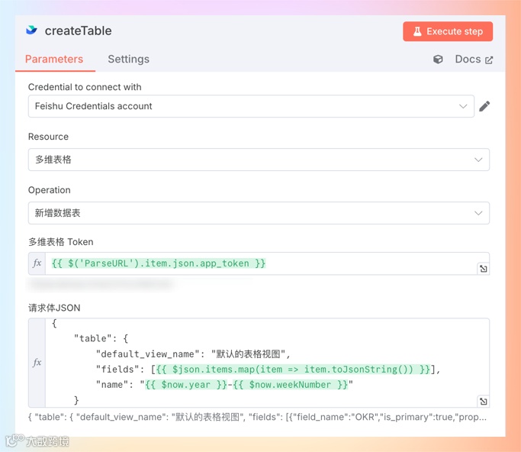Viewport: 521px width, 452px height.
Task: Click the Feishu logo icon beside createTable
Action: [31, 31]
